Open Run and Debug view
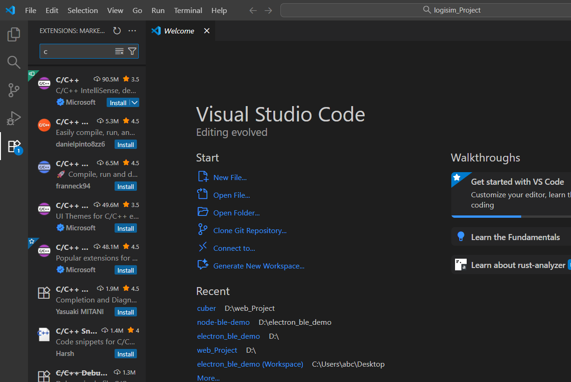571x382 pixels. pyautogui.click(x=14, y=118)
